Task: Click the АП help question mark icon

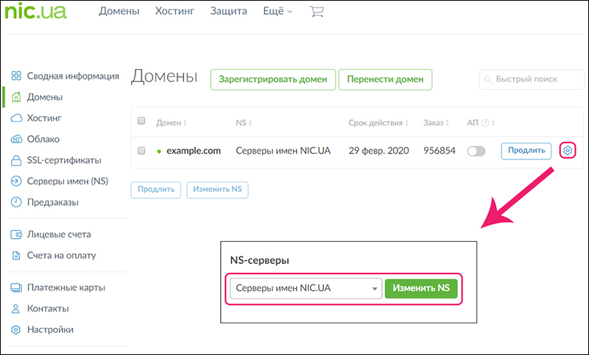Action: coord(485,123)
